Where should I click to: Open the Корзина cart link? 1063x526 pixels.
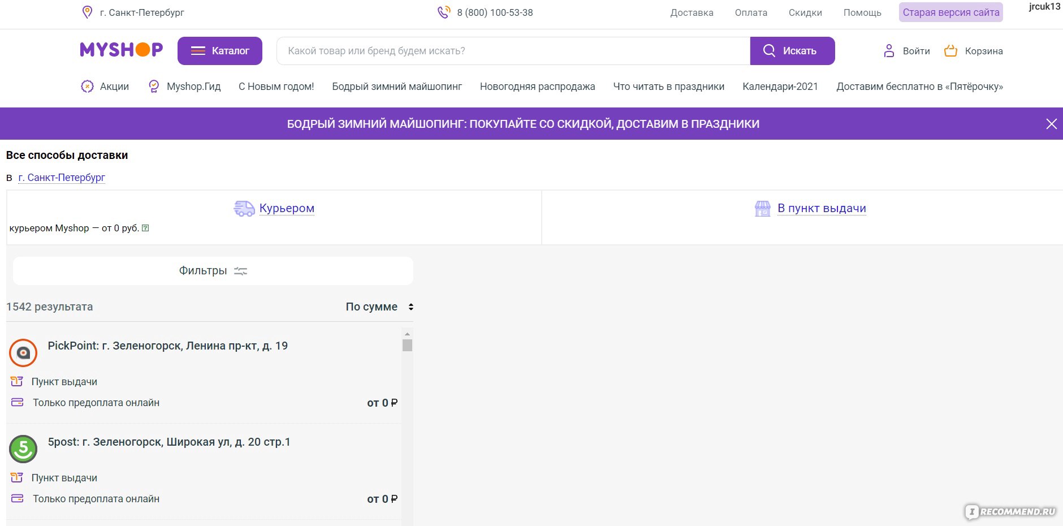pos(984,51)
